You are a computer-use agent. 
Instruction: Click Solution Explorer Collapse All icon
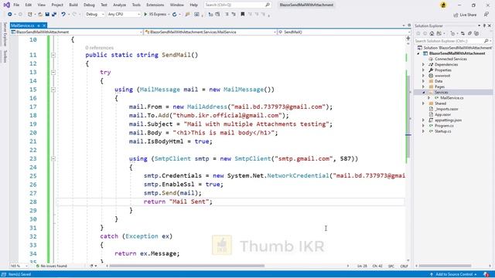click(470, 33)
